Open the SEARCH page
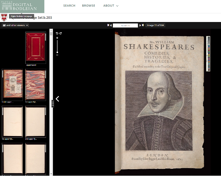221x176 pixels. (69, 6)
